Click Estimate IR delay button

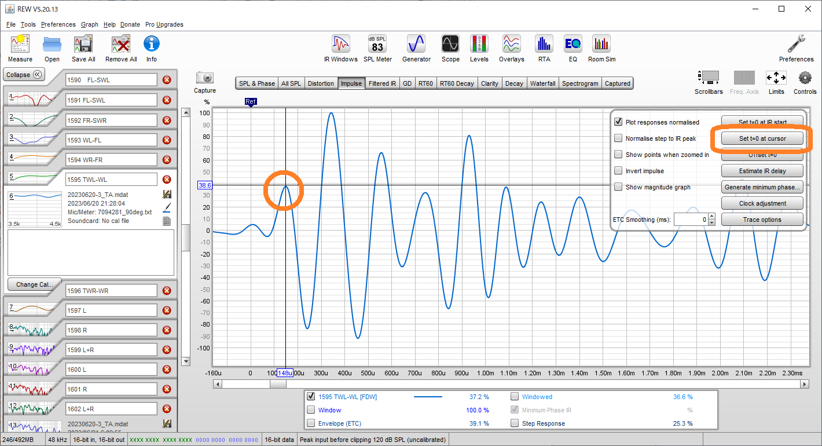point(762,171)
